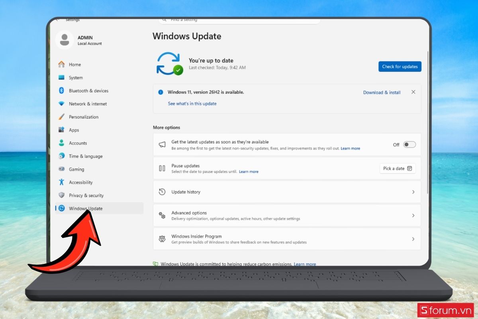
Task: Expand Windows Insider Program chevron
Action: point(413,239)
